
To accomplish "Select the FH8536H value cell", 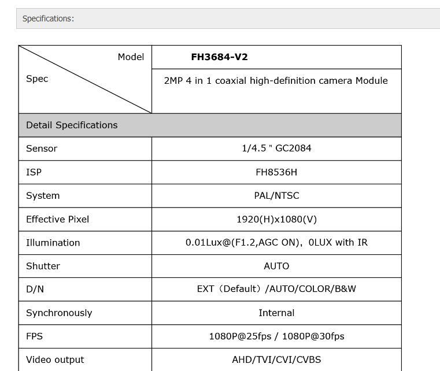I will coord(276,172).
